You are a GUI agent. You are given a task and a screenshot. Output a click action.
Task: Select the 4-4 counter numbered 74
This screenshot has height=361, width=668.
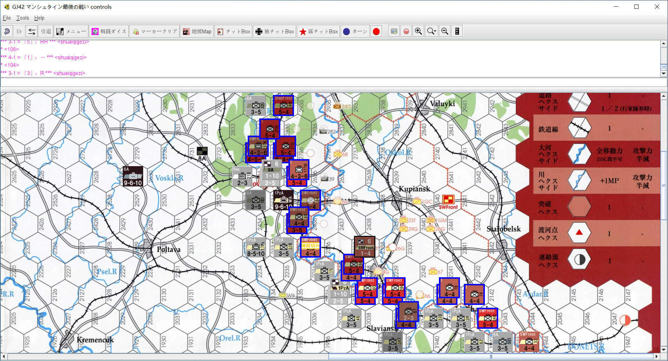474,294
